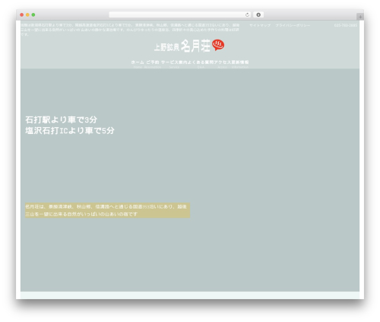
Task: Click the yellow minimize window dot
Action: (27, 15)
